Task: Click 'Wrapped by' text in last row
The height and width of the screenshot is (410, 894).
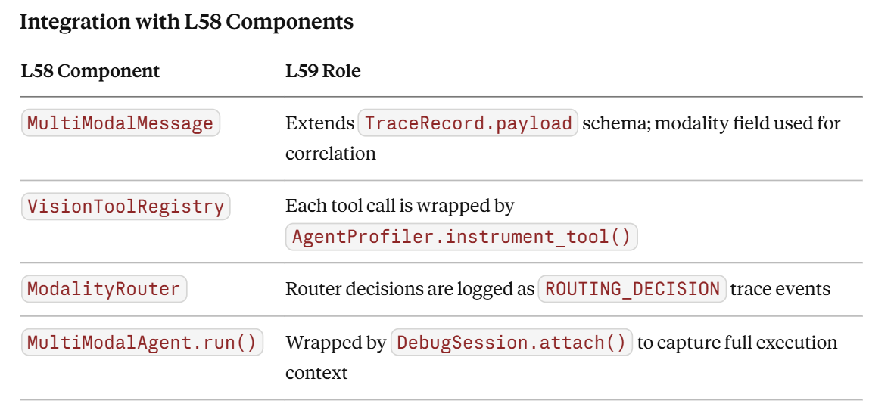Action: click(336, 343)
